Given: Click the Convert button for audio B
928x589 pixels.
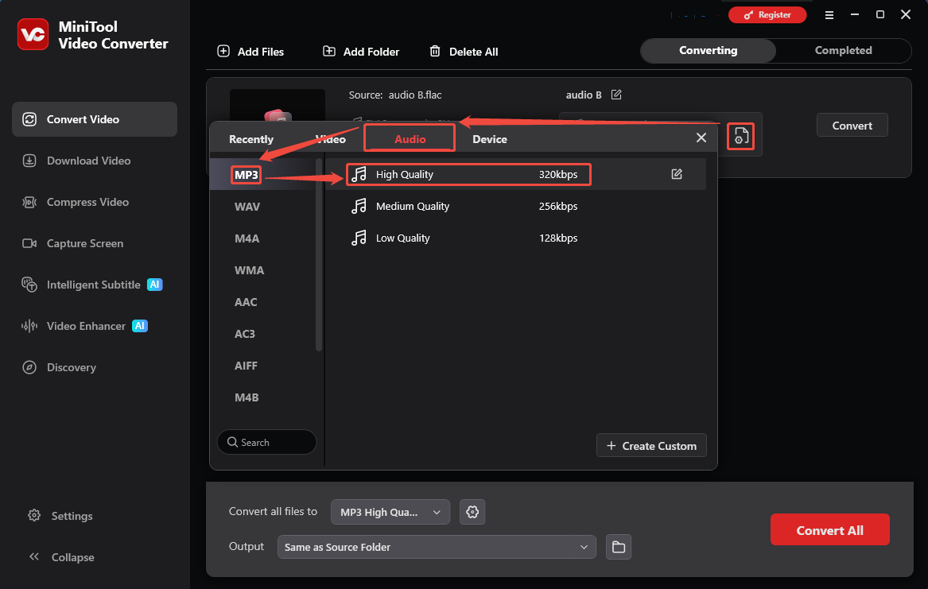Looking at the screenshot, I should coord(852,126).
